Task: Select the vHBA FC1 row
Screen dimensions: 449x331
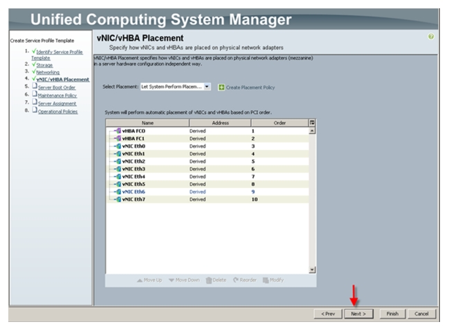Action: click(208, 138)
